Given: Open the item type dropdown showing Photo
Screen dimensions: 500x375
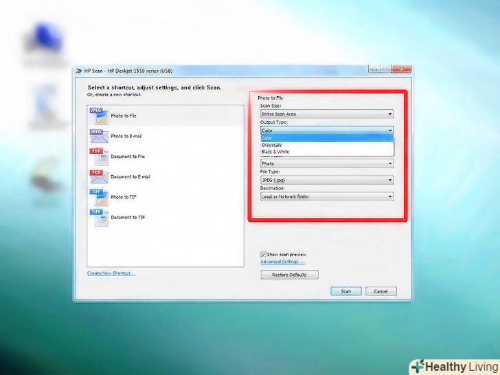Looking at the screenshot, I should click(x=327, y=163).
